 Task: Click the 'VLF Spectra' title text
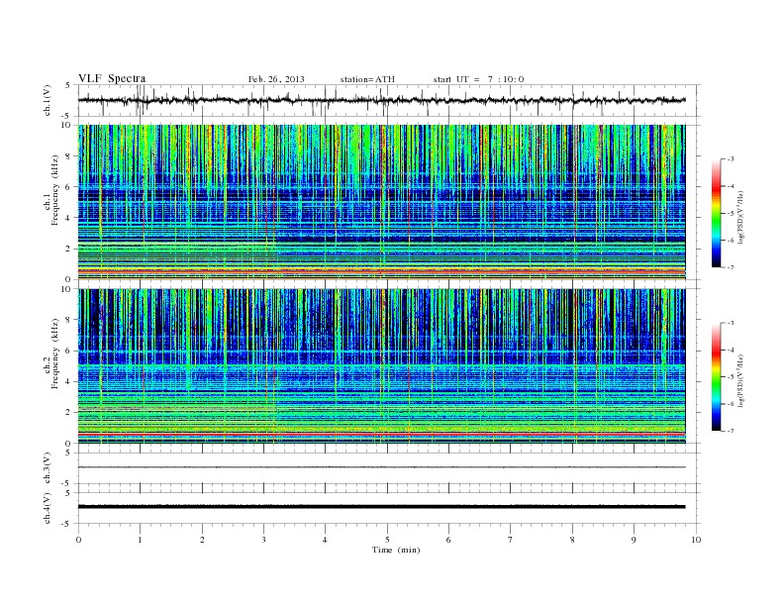[x=112, y=78]
